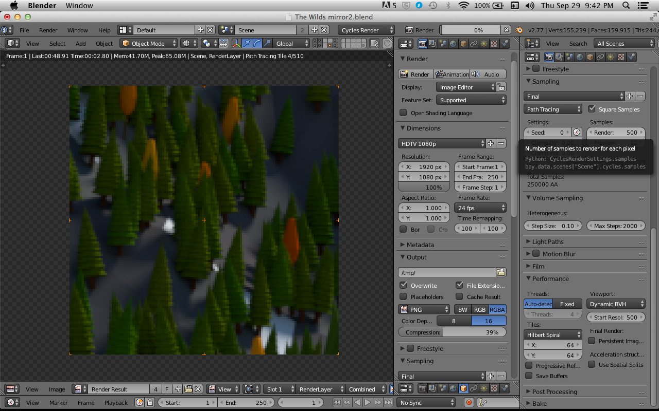Open HDTV 1080p presets dropdown
This screenshot has width=659, height=411.
pyautogui.click(x=442, y=144)
